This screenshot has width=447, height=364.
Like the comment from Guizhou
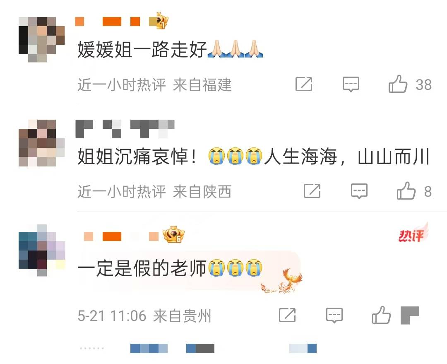(x=381, y=315)
